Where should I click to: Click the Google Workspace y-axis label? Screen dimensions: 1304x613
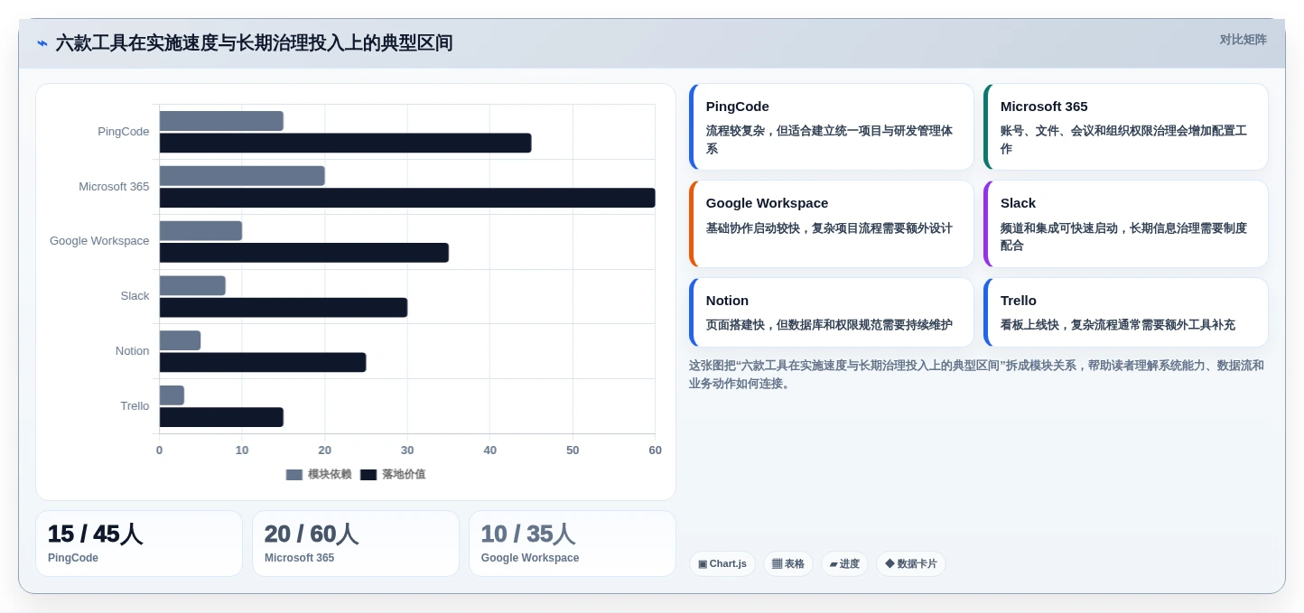click(x=99, y=241)
